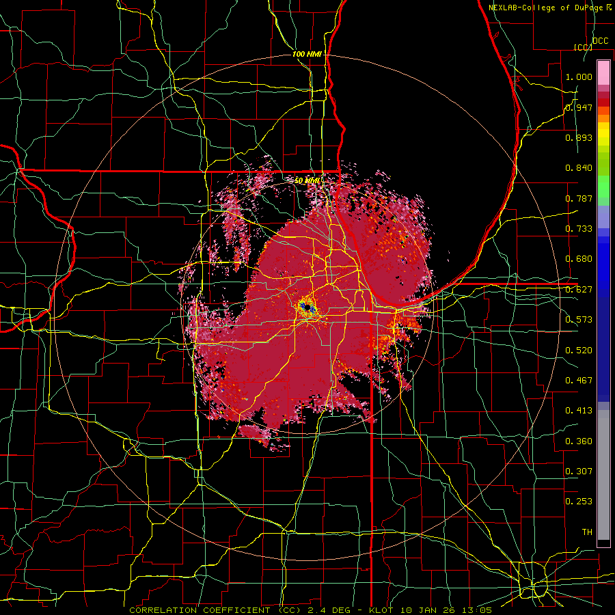Click the 0.947 scale value
The height and width of the screenshot is (615, 615).
point(579,107)
